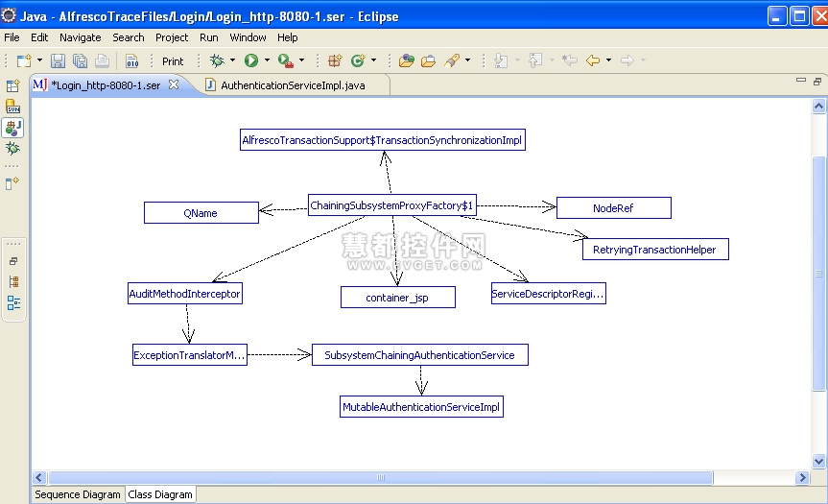The height and width of the screenshot is (504, 828).
Task: Click the Previous Annotation icon
Action: (535, 60)
